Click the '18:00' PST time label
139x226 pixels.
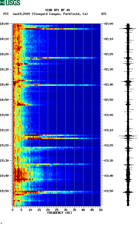coord(4,24)
